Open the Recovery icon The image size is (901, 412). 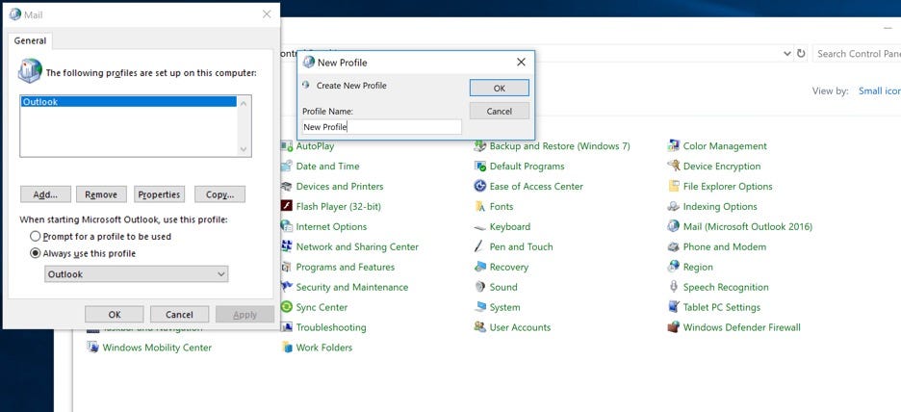pos(480,268)
